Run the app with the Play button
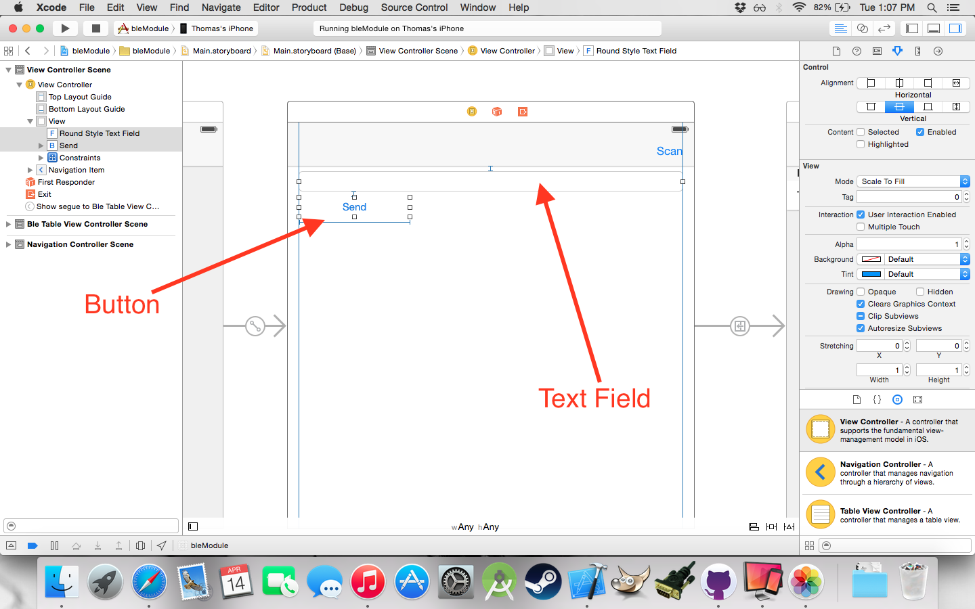 tap(65, 28)
